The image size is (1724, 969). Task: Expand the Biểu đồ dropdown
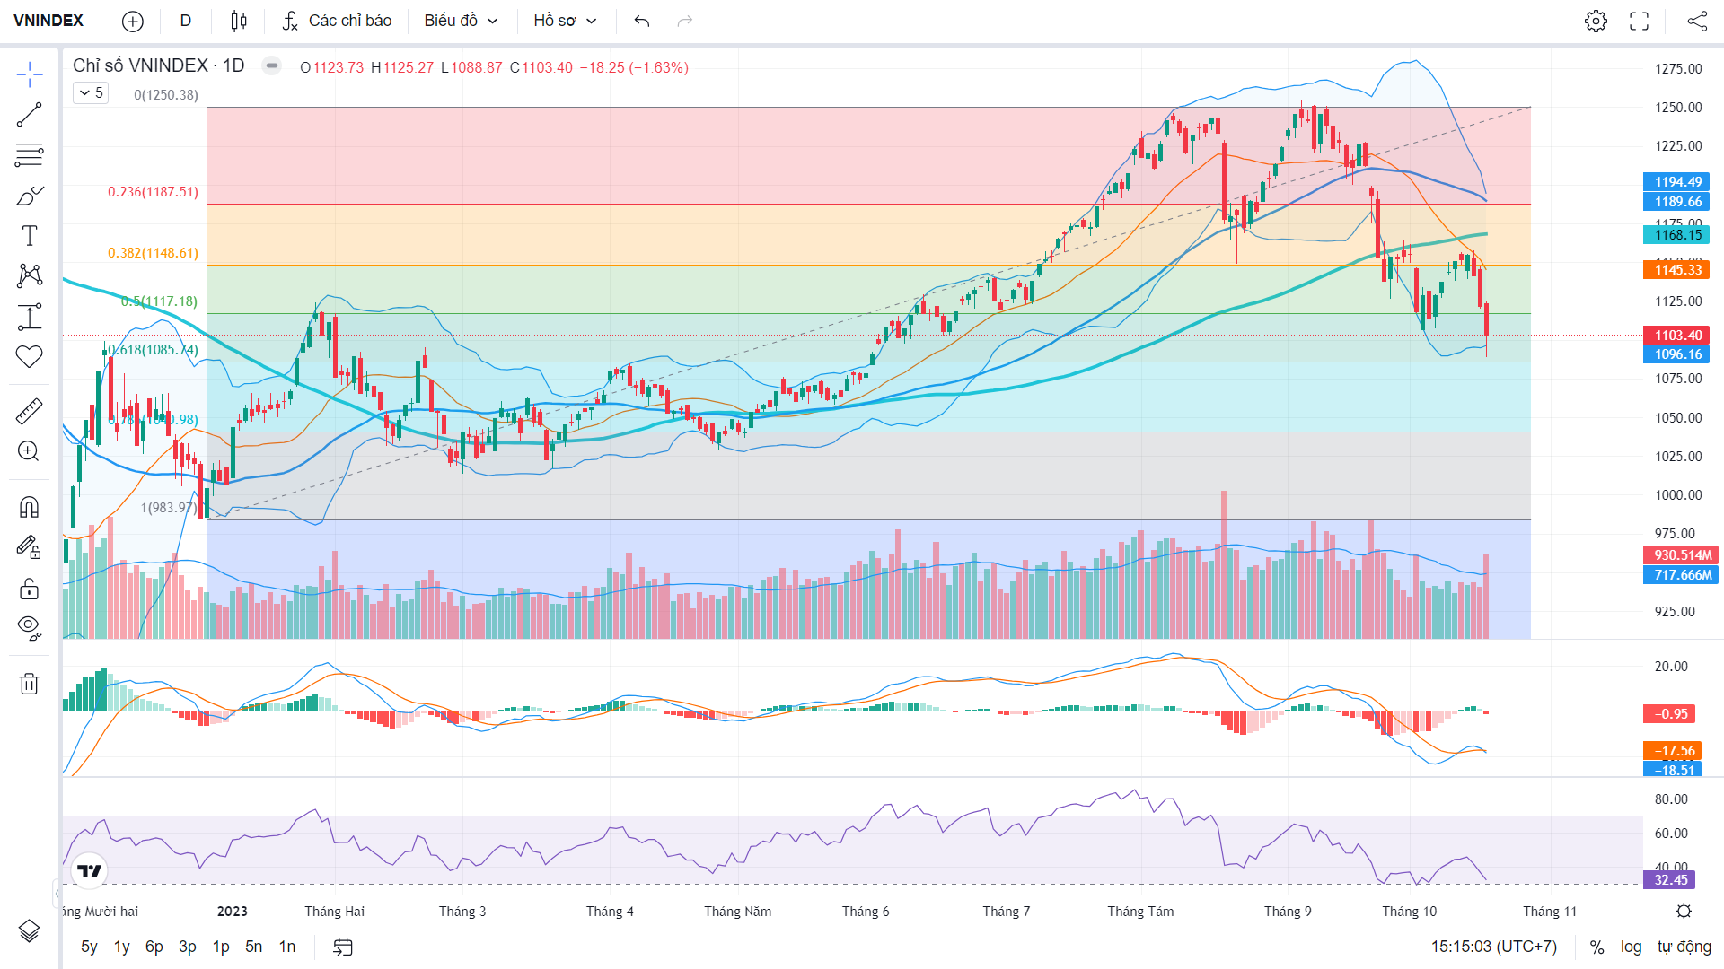pyautogui.click(x=461, y=21)
